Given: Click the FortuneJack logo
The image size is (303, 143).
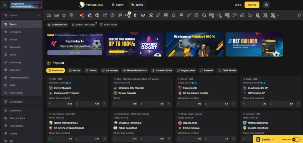Looking at the screenshot, I should pyautogui.click(x=91, y=5).
